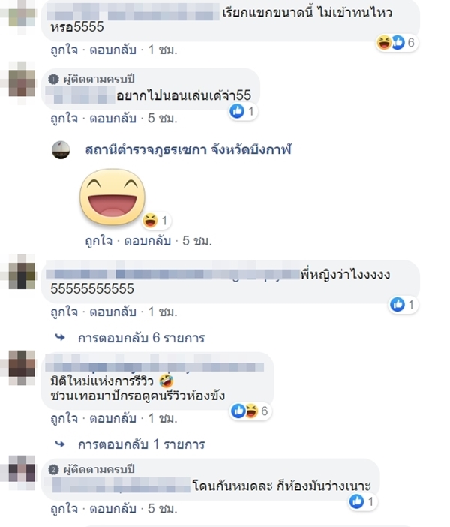This screenshot has width=450, height=527.
Task: Open the large laughing emoji sticker
Action: [x=112, y=197]
